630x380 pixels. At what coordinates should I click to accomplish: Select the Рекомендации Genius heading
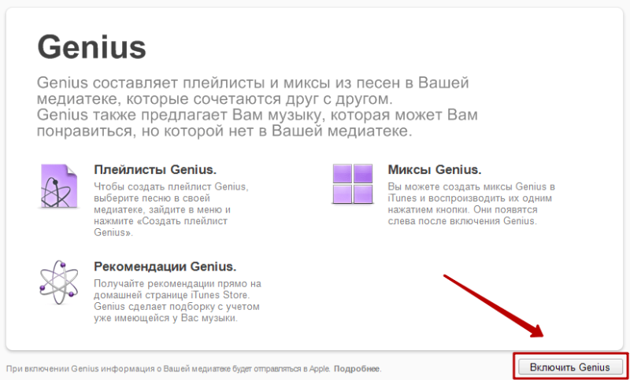tap(165, 267)
